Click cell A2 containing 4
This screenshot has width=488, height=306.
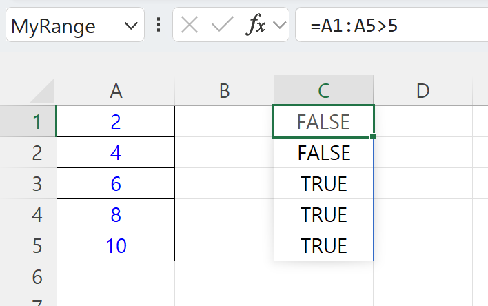pos(116,152)
